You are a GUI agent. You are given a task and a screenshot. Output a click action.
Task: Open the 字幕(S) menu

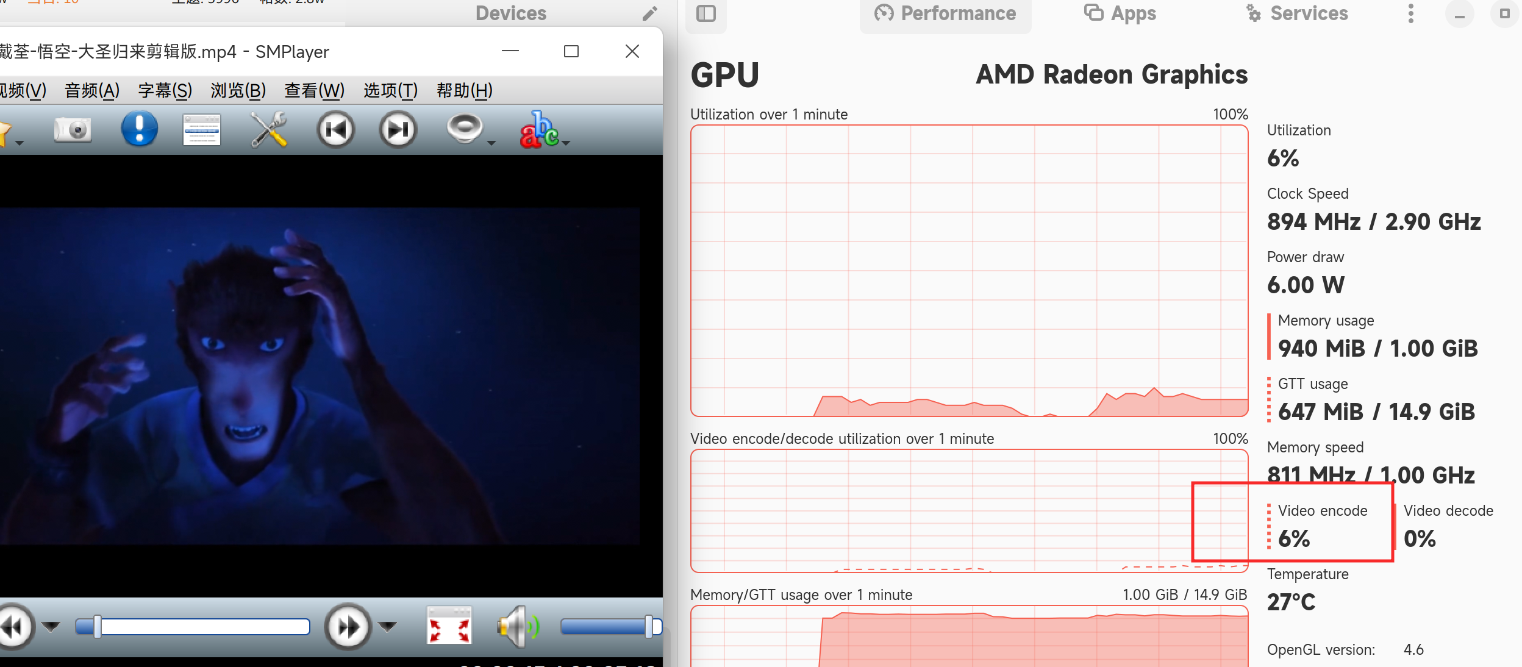click(x=165, y=90)
